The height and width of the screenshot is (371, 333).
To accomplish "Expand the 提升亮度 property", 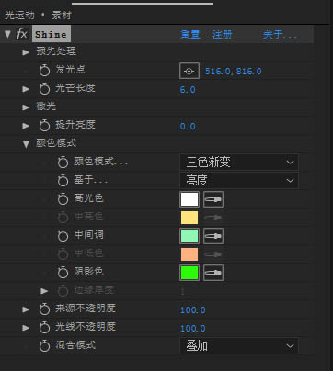I will (26, 126).
